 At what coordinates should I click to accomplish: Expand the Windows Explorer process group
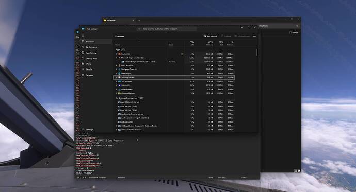[x=117, y=93]
